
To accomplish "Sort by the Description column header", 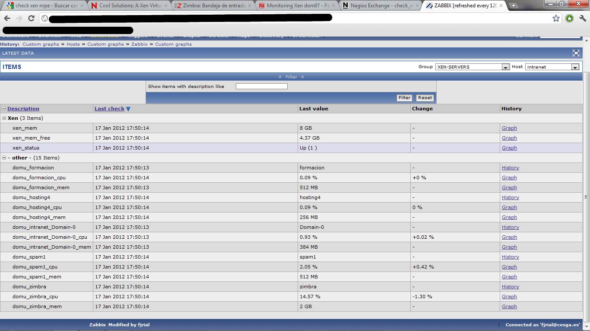I will click(23, 109).
